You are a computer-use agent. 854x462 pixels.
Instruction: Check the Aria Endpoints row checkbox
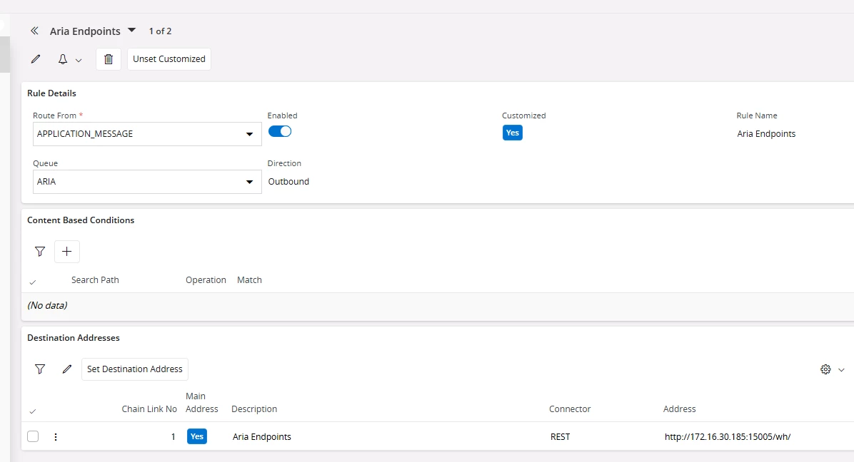pos(33,436)
